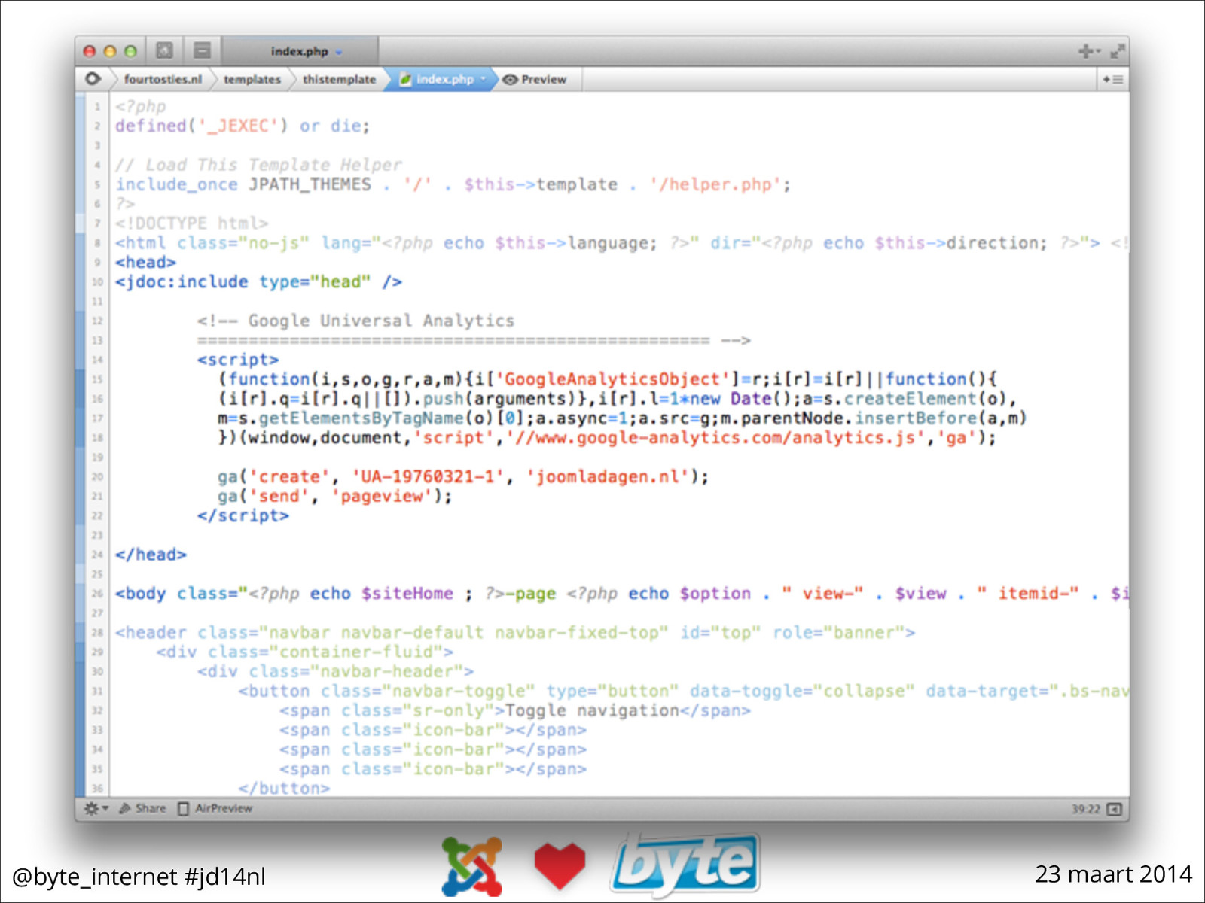Click the red heart icon on the slide
Viewport: 1205px width, 903px height.
click(560, 866)
